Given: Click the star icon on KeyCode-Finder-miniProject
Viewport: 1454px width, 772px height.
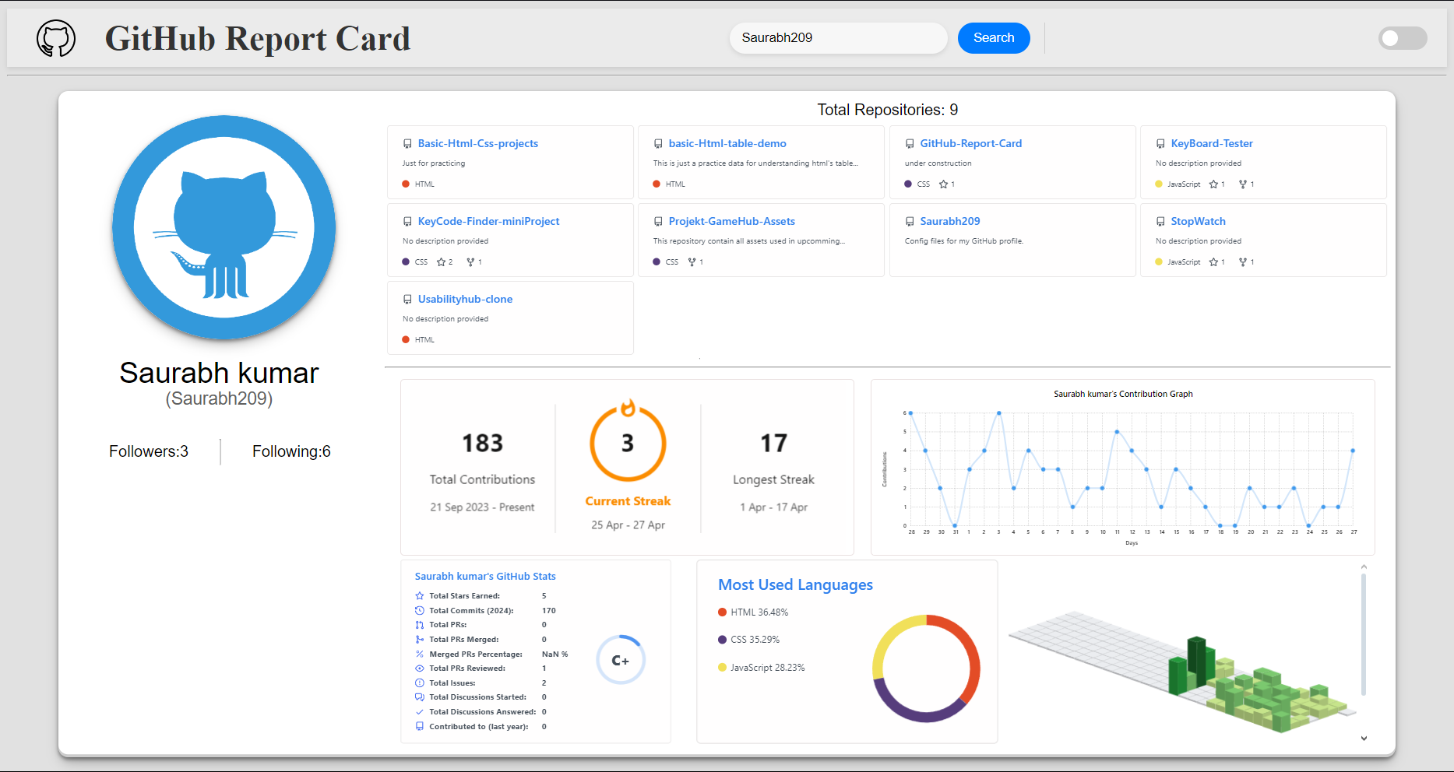Looking at the screenshot, I should click(x=441, y=262).
